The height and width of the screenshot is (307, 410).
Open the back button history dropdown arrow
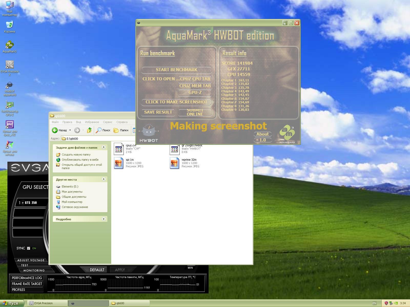[x=70, y=130]
